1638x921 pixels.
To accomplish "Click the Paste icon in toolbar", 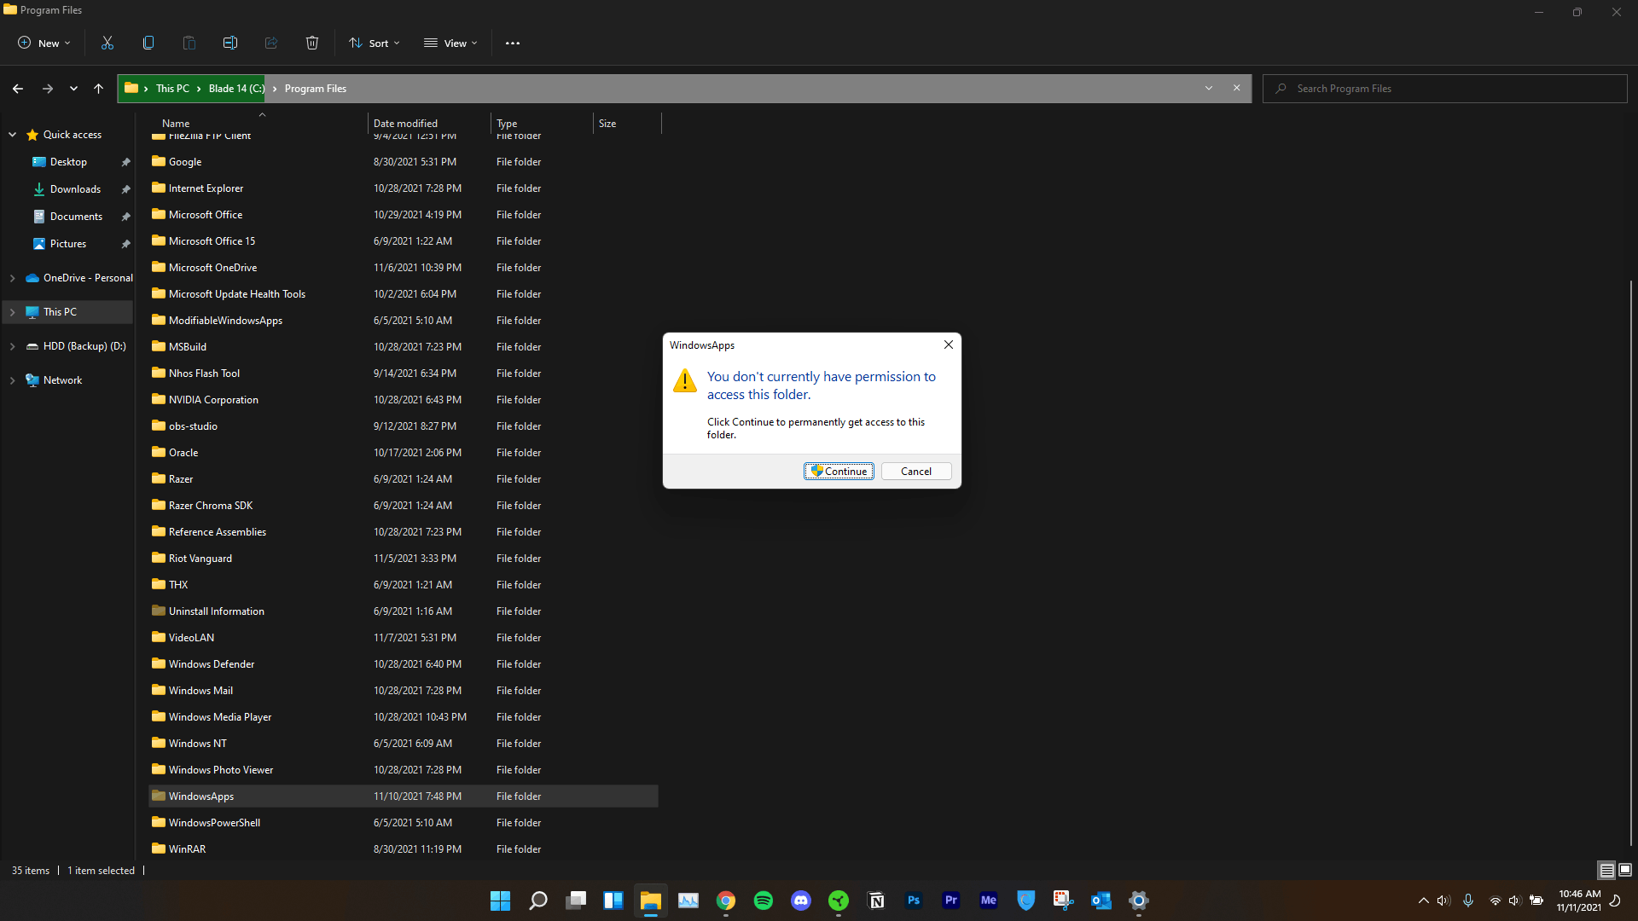I will point(189,43).
